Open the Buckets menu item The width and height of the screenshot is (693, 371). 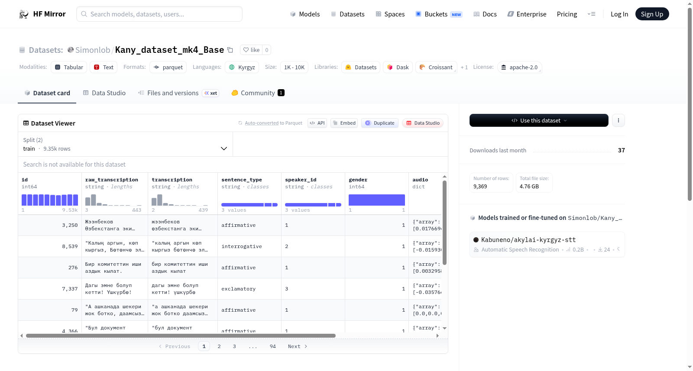(439, 14)
